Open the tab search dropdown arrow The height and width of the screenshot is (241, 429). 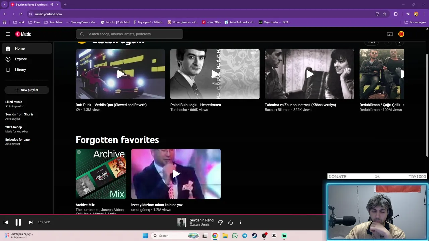tap(4, 5)
